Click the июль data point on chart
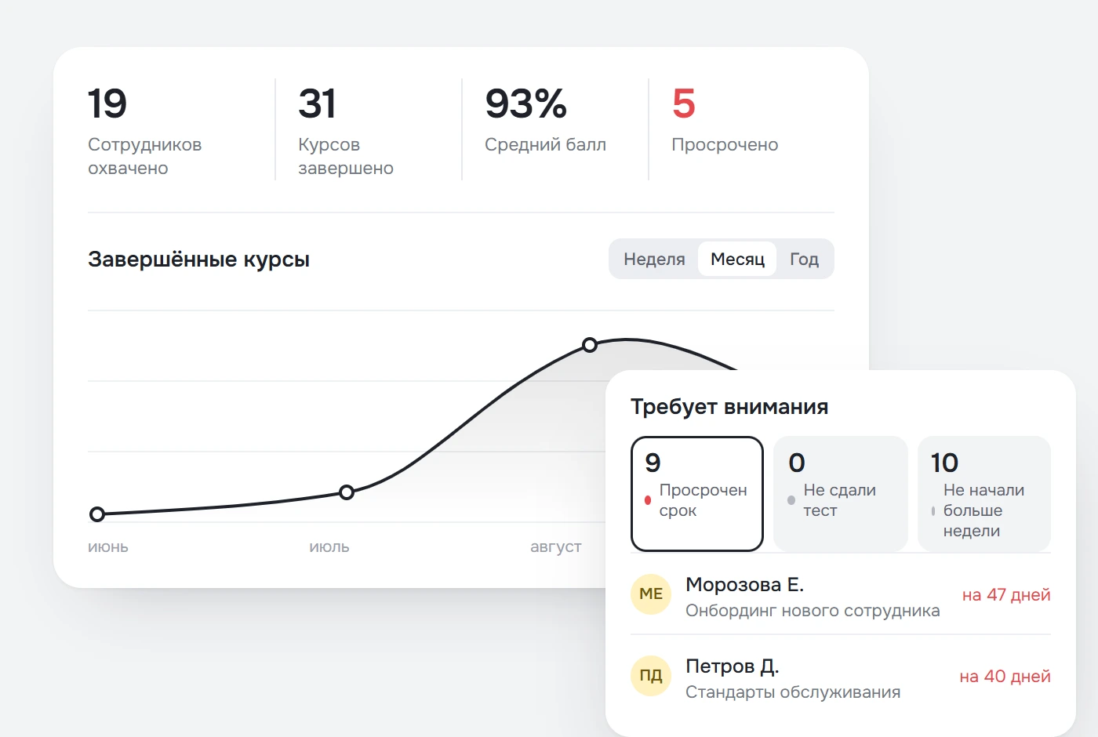Screen dimensions: 1098x737 (347, 492)
